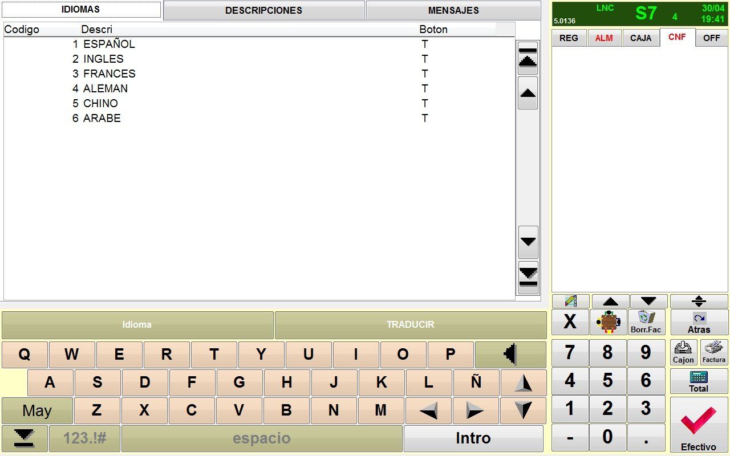Print an invoice with Factura
The height and width of the screenshot is (456, 730).
pos(714,352)
